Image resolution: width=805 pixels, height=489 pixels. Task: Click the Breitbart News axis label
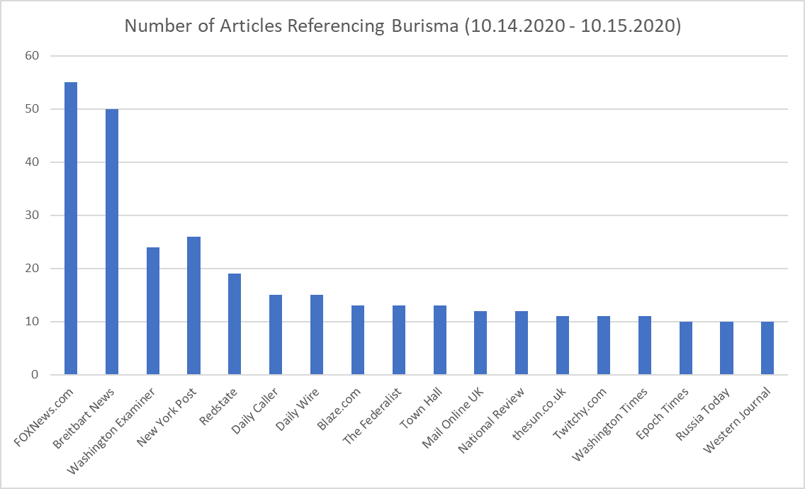pyautogui.click(x=84, y=418)
